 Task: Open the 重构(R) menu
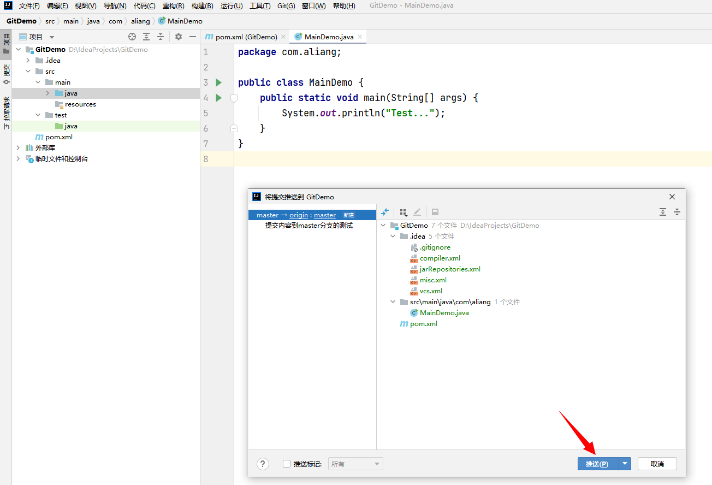[173, 6]
